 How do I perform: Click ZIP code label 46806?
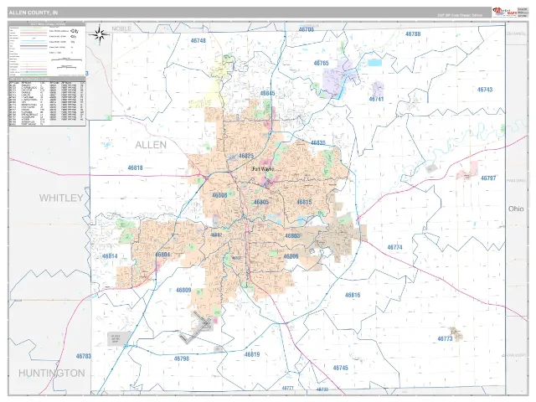291,256
